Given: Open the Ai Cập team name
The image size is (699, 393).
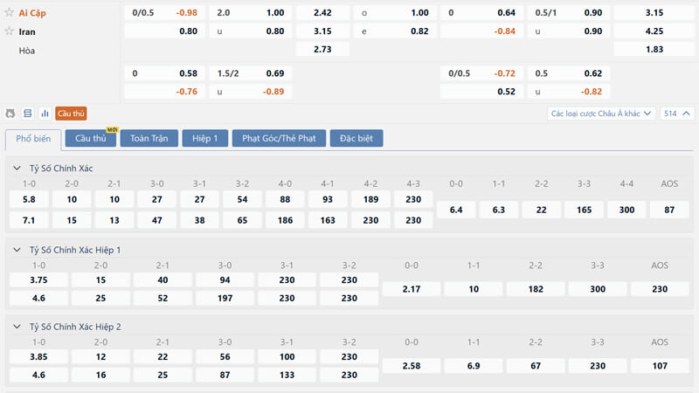Looking at the screenshot, I should (x=32, y=13).
